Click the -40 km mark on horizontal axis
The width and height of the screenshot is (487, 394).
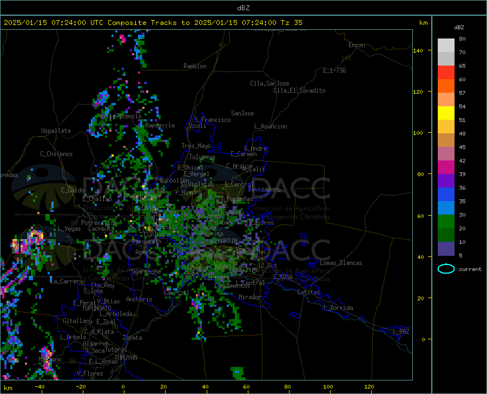click(40, 386)
